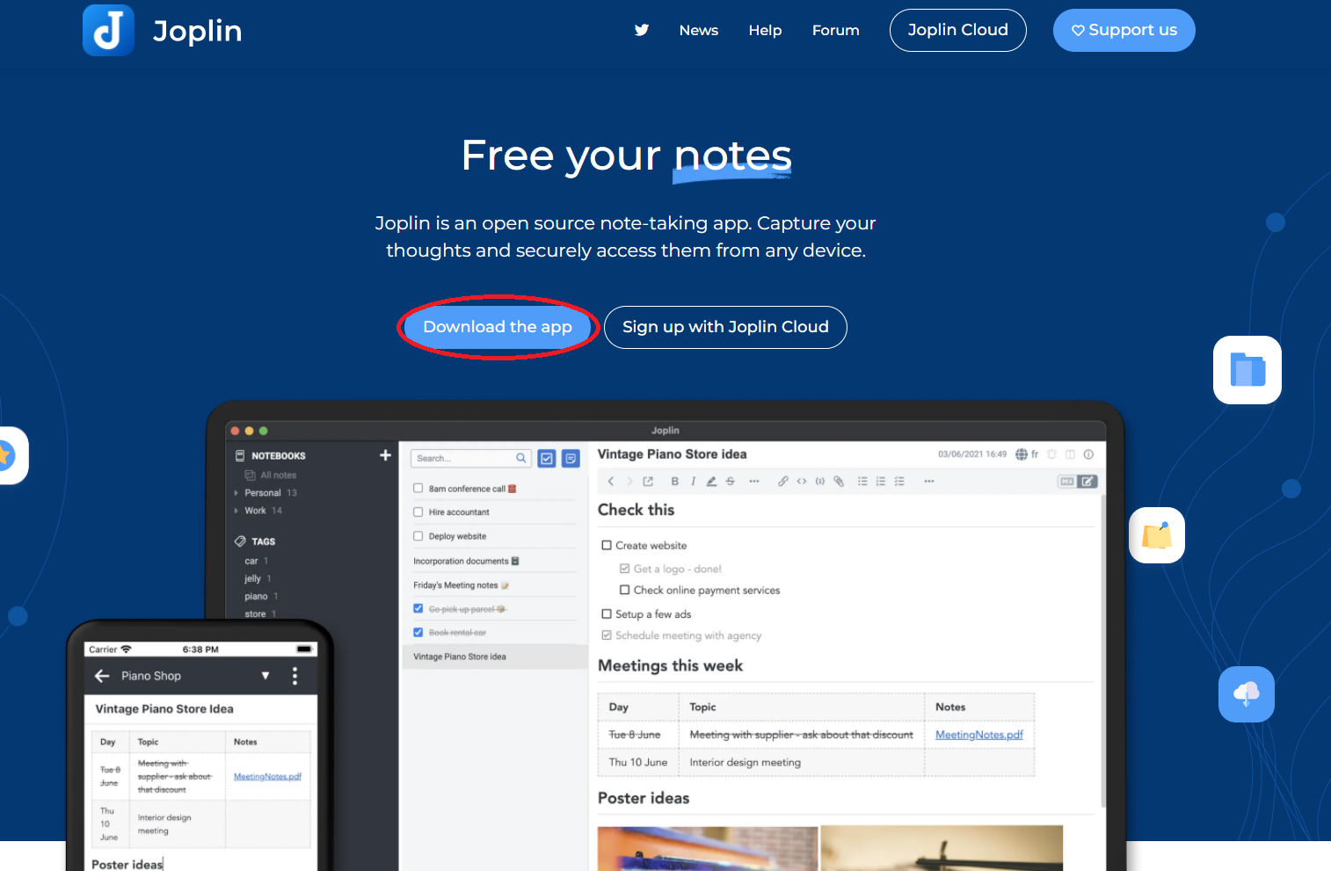Tap the back arrow on the phone
The width and height of the screenshot is (1331, 871).
[x=102, y=676]
